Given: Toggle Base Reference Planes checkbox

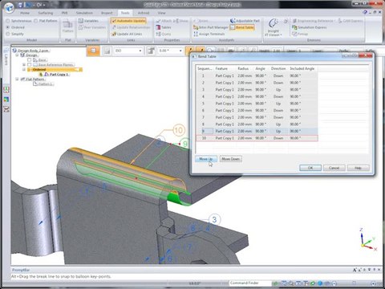Looking at the screenshot, I should pos(30,65).
